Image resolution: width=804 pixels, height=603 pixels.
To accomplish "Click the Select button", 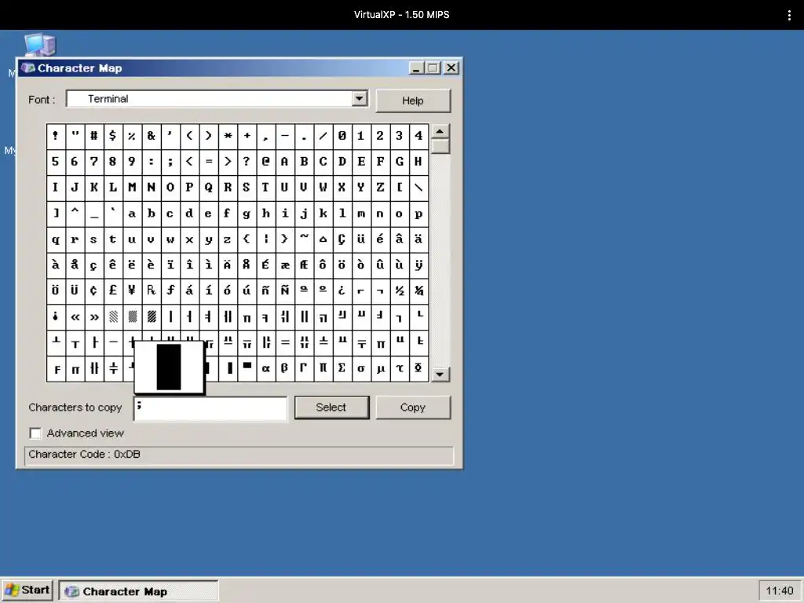I will pos(331,407).
